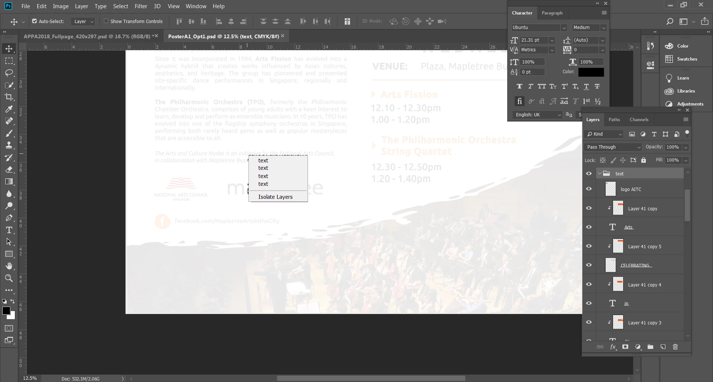Viewport: 713px width, 382px height.
Task: Open the Search icon in options bar
Action: [x=670, y=22]
